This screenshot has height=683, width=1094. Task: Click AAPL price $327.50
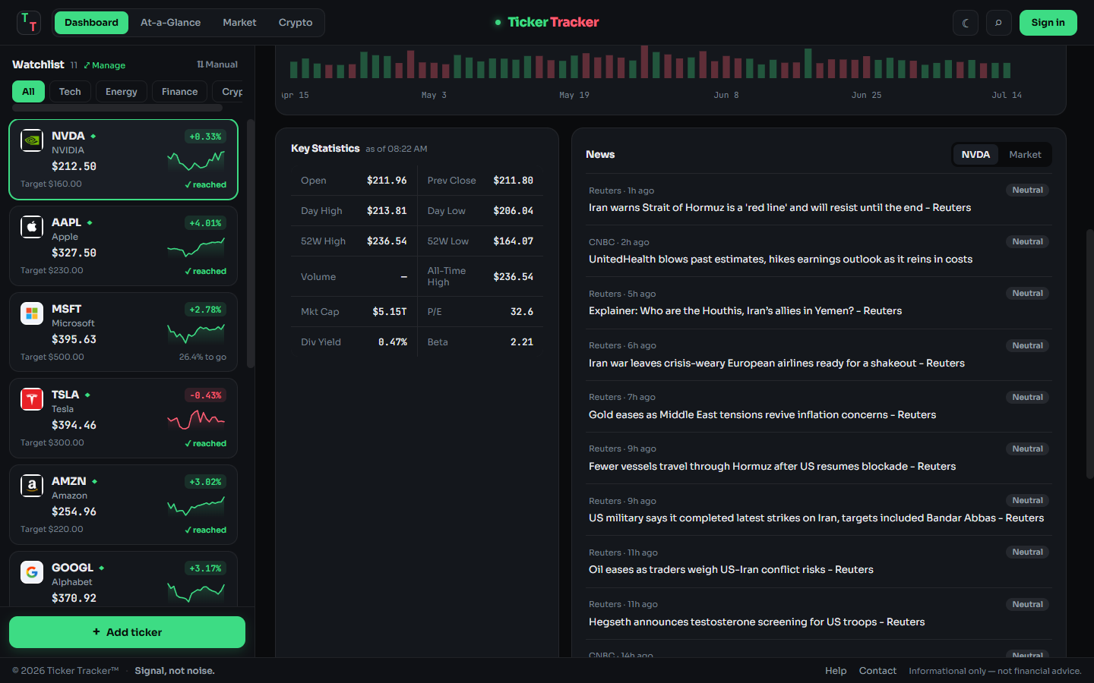click(x=74, y=253)
